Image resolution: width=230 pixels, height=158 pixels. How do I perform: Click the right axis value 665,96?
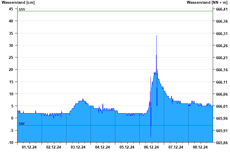(222, 118)
